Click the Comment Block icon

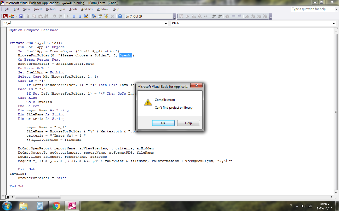233,16
